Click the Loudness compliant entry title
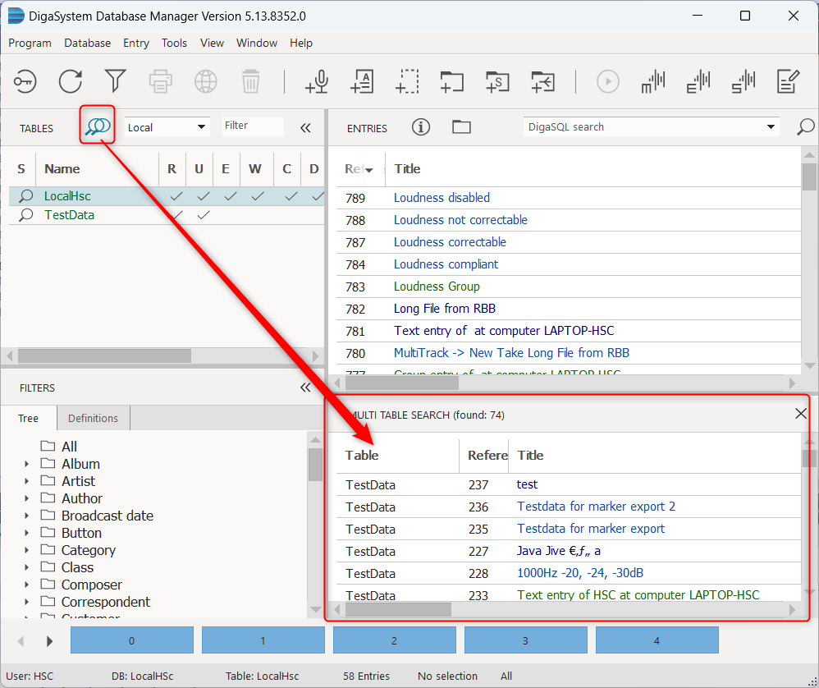This screenshot has width=819, height=688. (446, 264)
